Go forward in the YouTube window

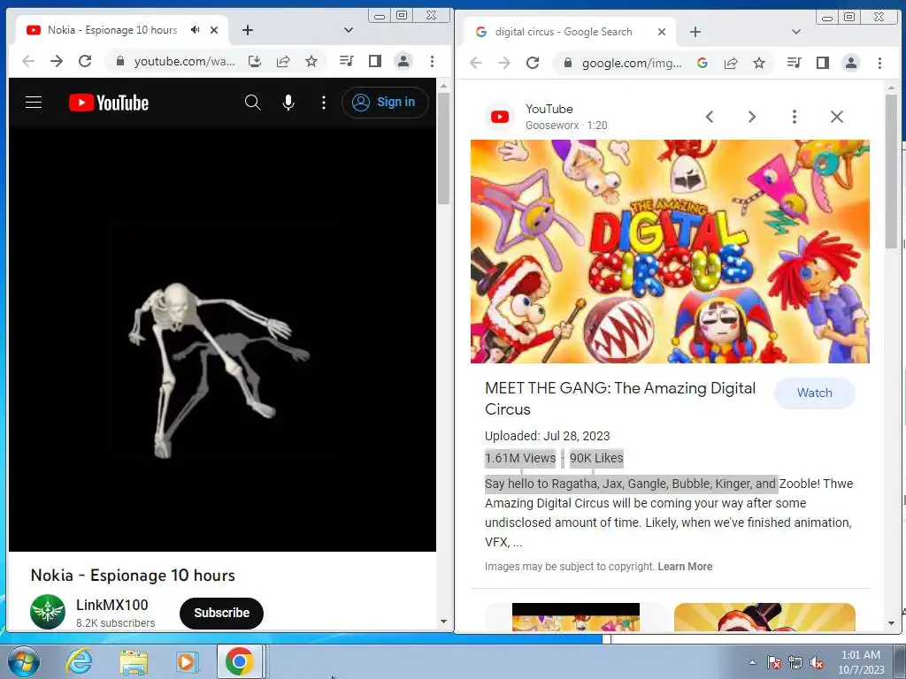click(x=57, y=61)
